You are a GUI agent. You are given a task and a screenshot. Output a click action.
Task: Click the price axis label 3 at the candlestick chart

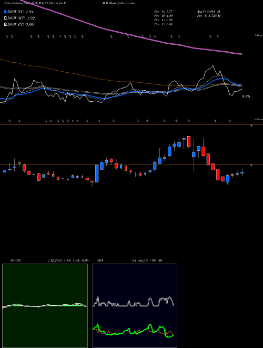click(x=251, y=125)
